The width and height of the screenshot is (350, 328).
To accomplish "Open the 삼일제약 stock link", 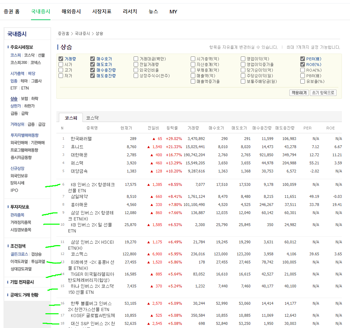I will [x=79, y=196].
